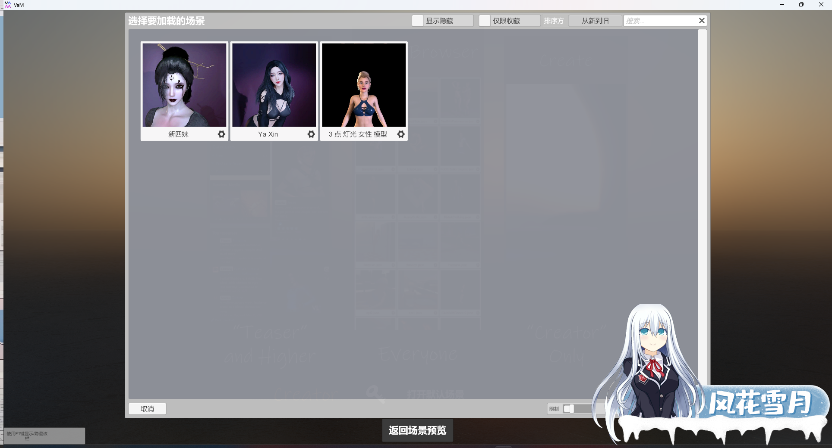
Task: Minimize the VaM window
Action: (x=782, y=5)
